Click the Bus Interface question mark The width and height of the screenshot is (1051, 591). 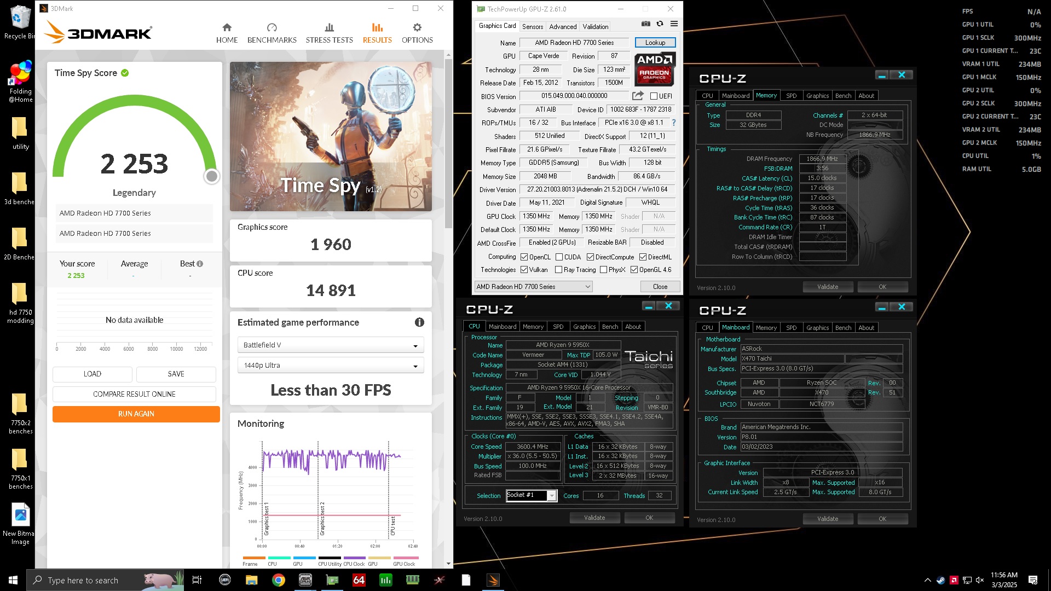[x=674, y=123]
